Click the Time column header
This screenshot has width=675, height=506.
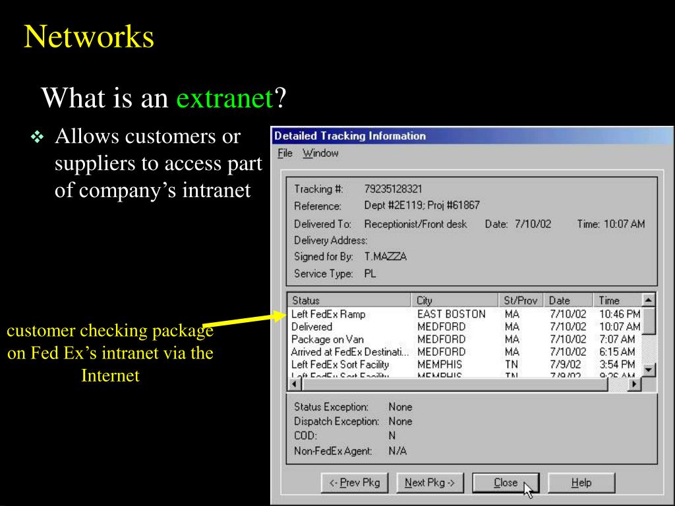tap(617, 300)
